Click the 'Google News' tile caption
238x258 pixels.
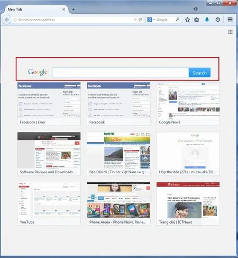[169, 122]
